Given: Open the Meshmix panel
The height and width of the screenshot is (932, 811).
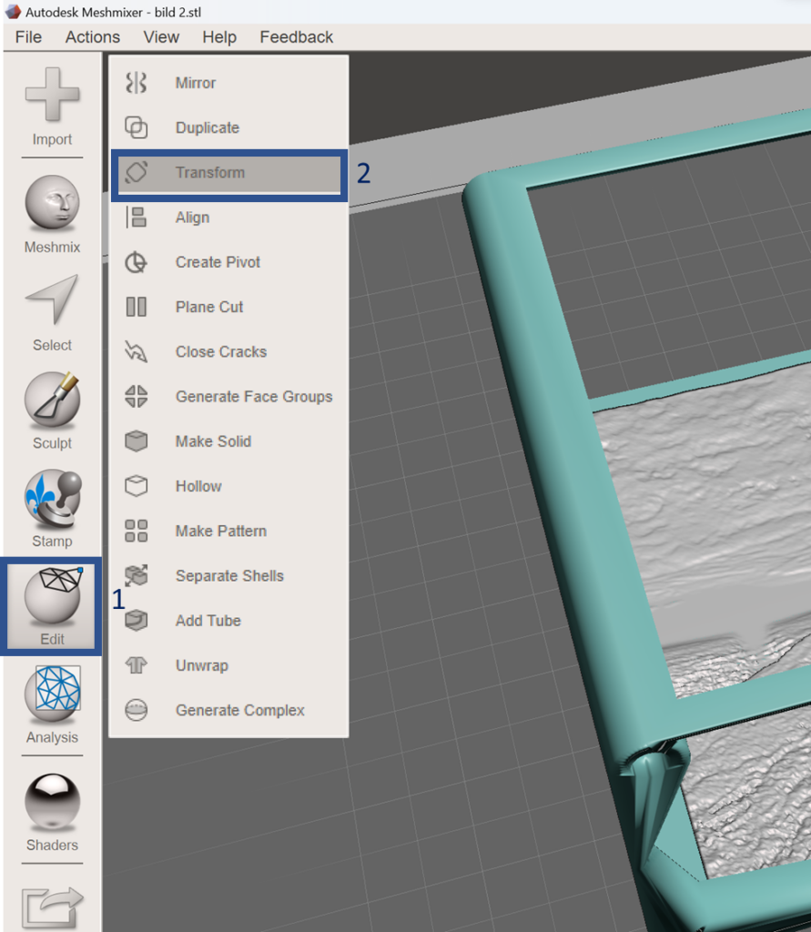Looking at the screenshot, I should click(x=52, y=214).
